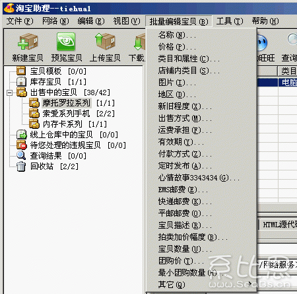Viewport: 297px width, 294px height.
Task: Click the 下载 download box icon
Action: [x=140, y=42]
